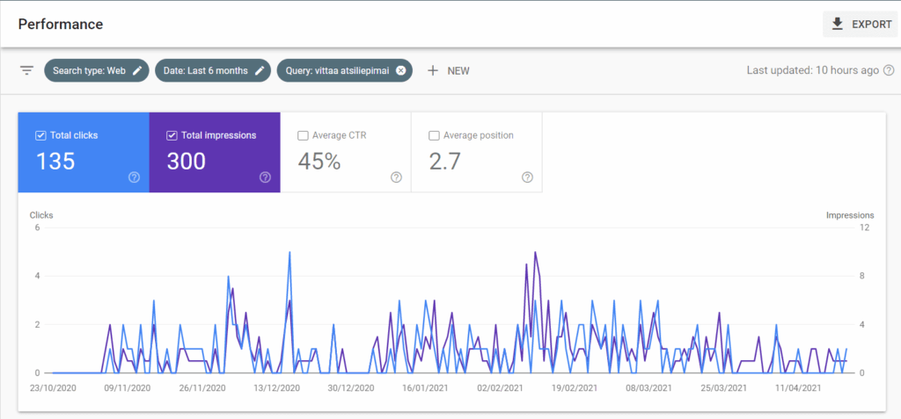Click the chart peak near 13/12/2020
This screenshot has height=419, width=901.
[289, 253]
